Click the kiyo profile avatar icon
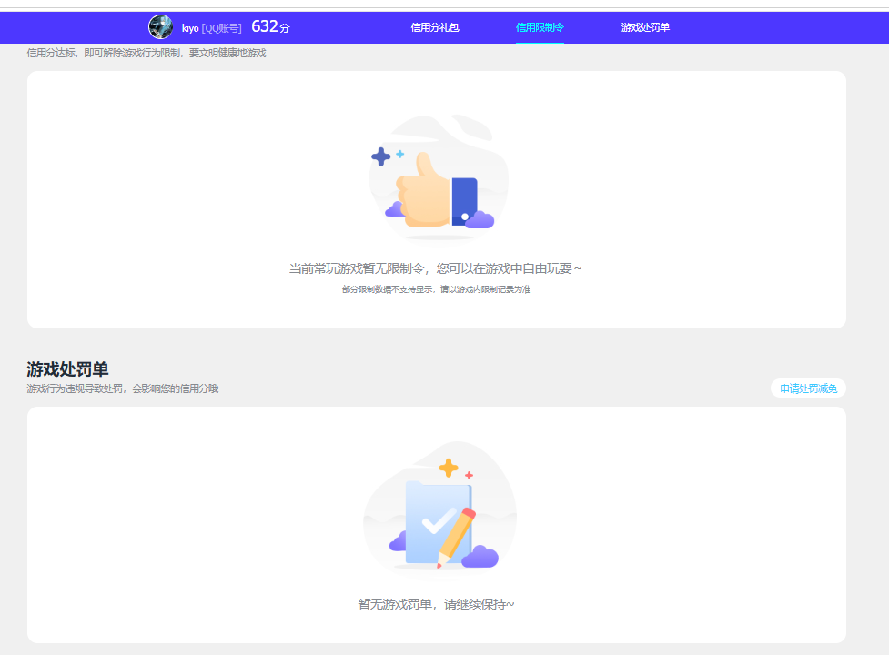 pos(160,26)
